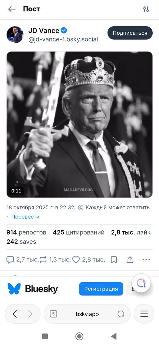
Task: Open browser tabs counter showing 5
Action: 53,314
